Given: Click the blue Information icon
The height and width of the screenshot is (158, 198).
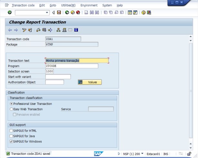Looking at the screenshot, I should (x=76, y=30).
